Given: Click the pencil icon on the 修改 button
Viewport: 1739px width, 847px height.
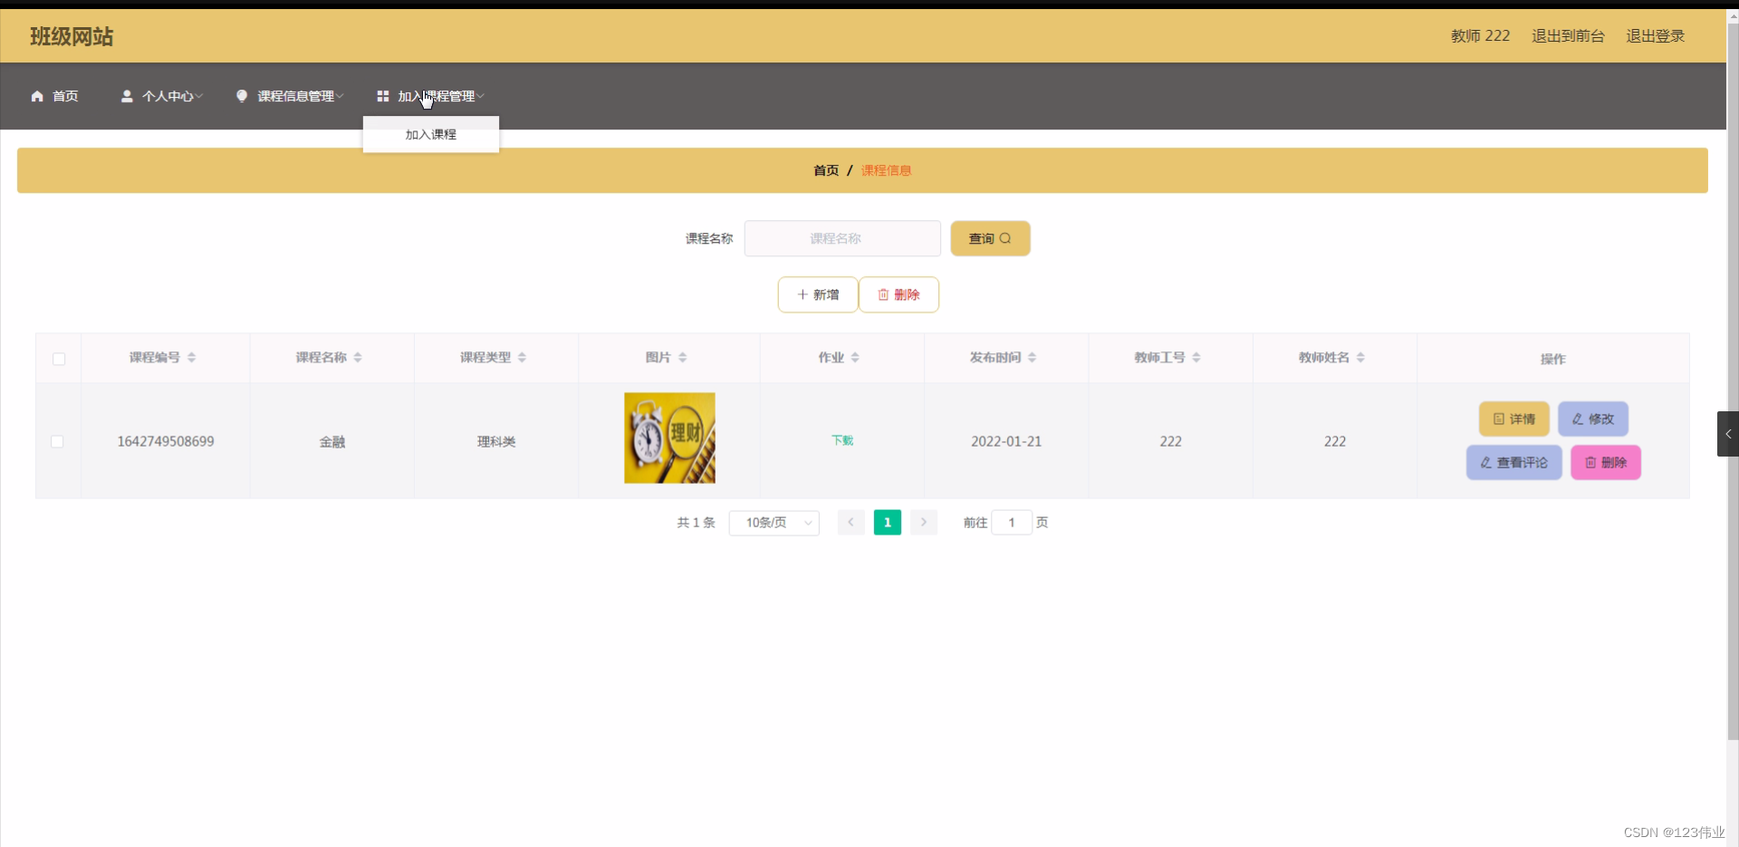Looking at the screenshot, I should (1577, 419).
